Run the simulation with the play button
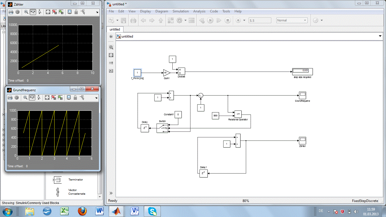This screenshot has width=386, height=217. 210,20
